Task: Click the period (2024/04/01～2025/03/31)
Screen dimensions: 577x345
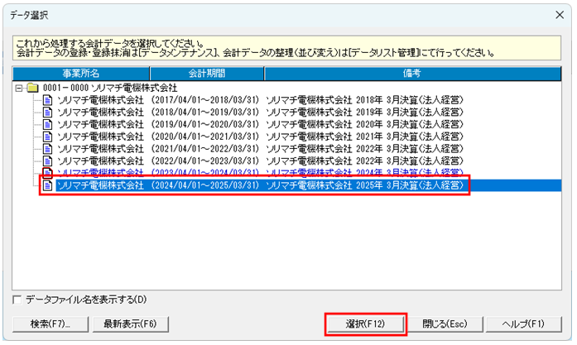Action: [x=205, y=185]
